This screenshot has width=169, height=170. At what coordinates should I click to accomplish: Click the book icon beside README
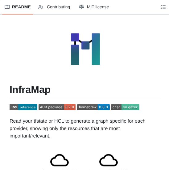7,7
